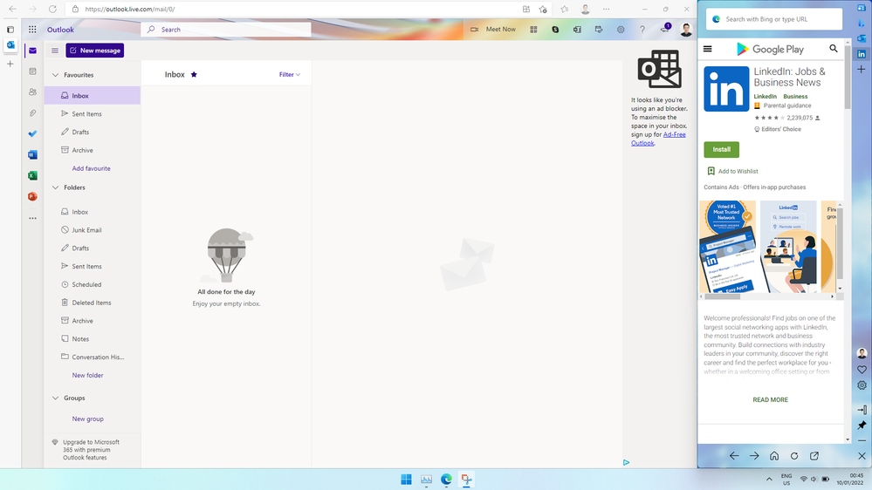Click the sidebar Search with Bing field
Viewport: 872px width, 490px height.
pyautogui.click(x=774, y=19)
